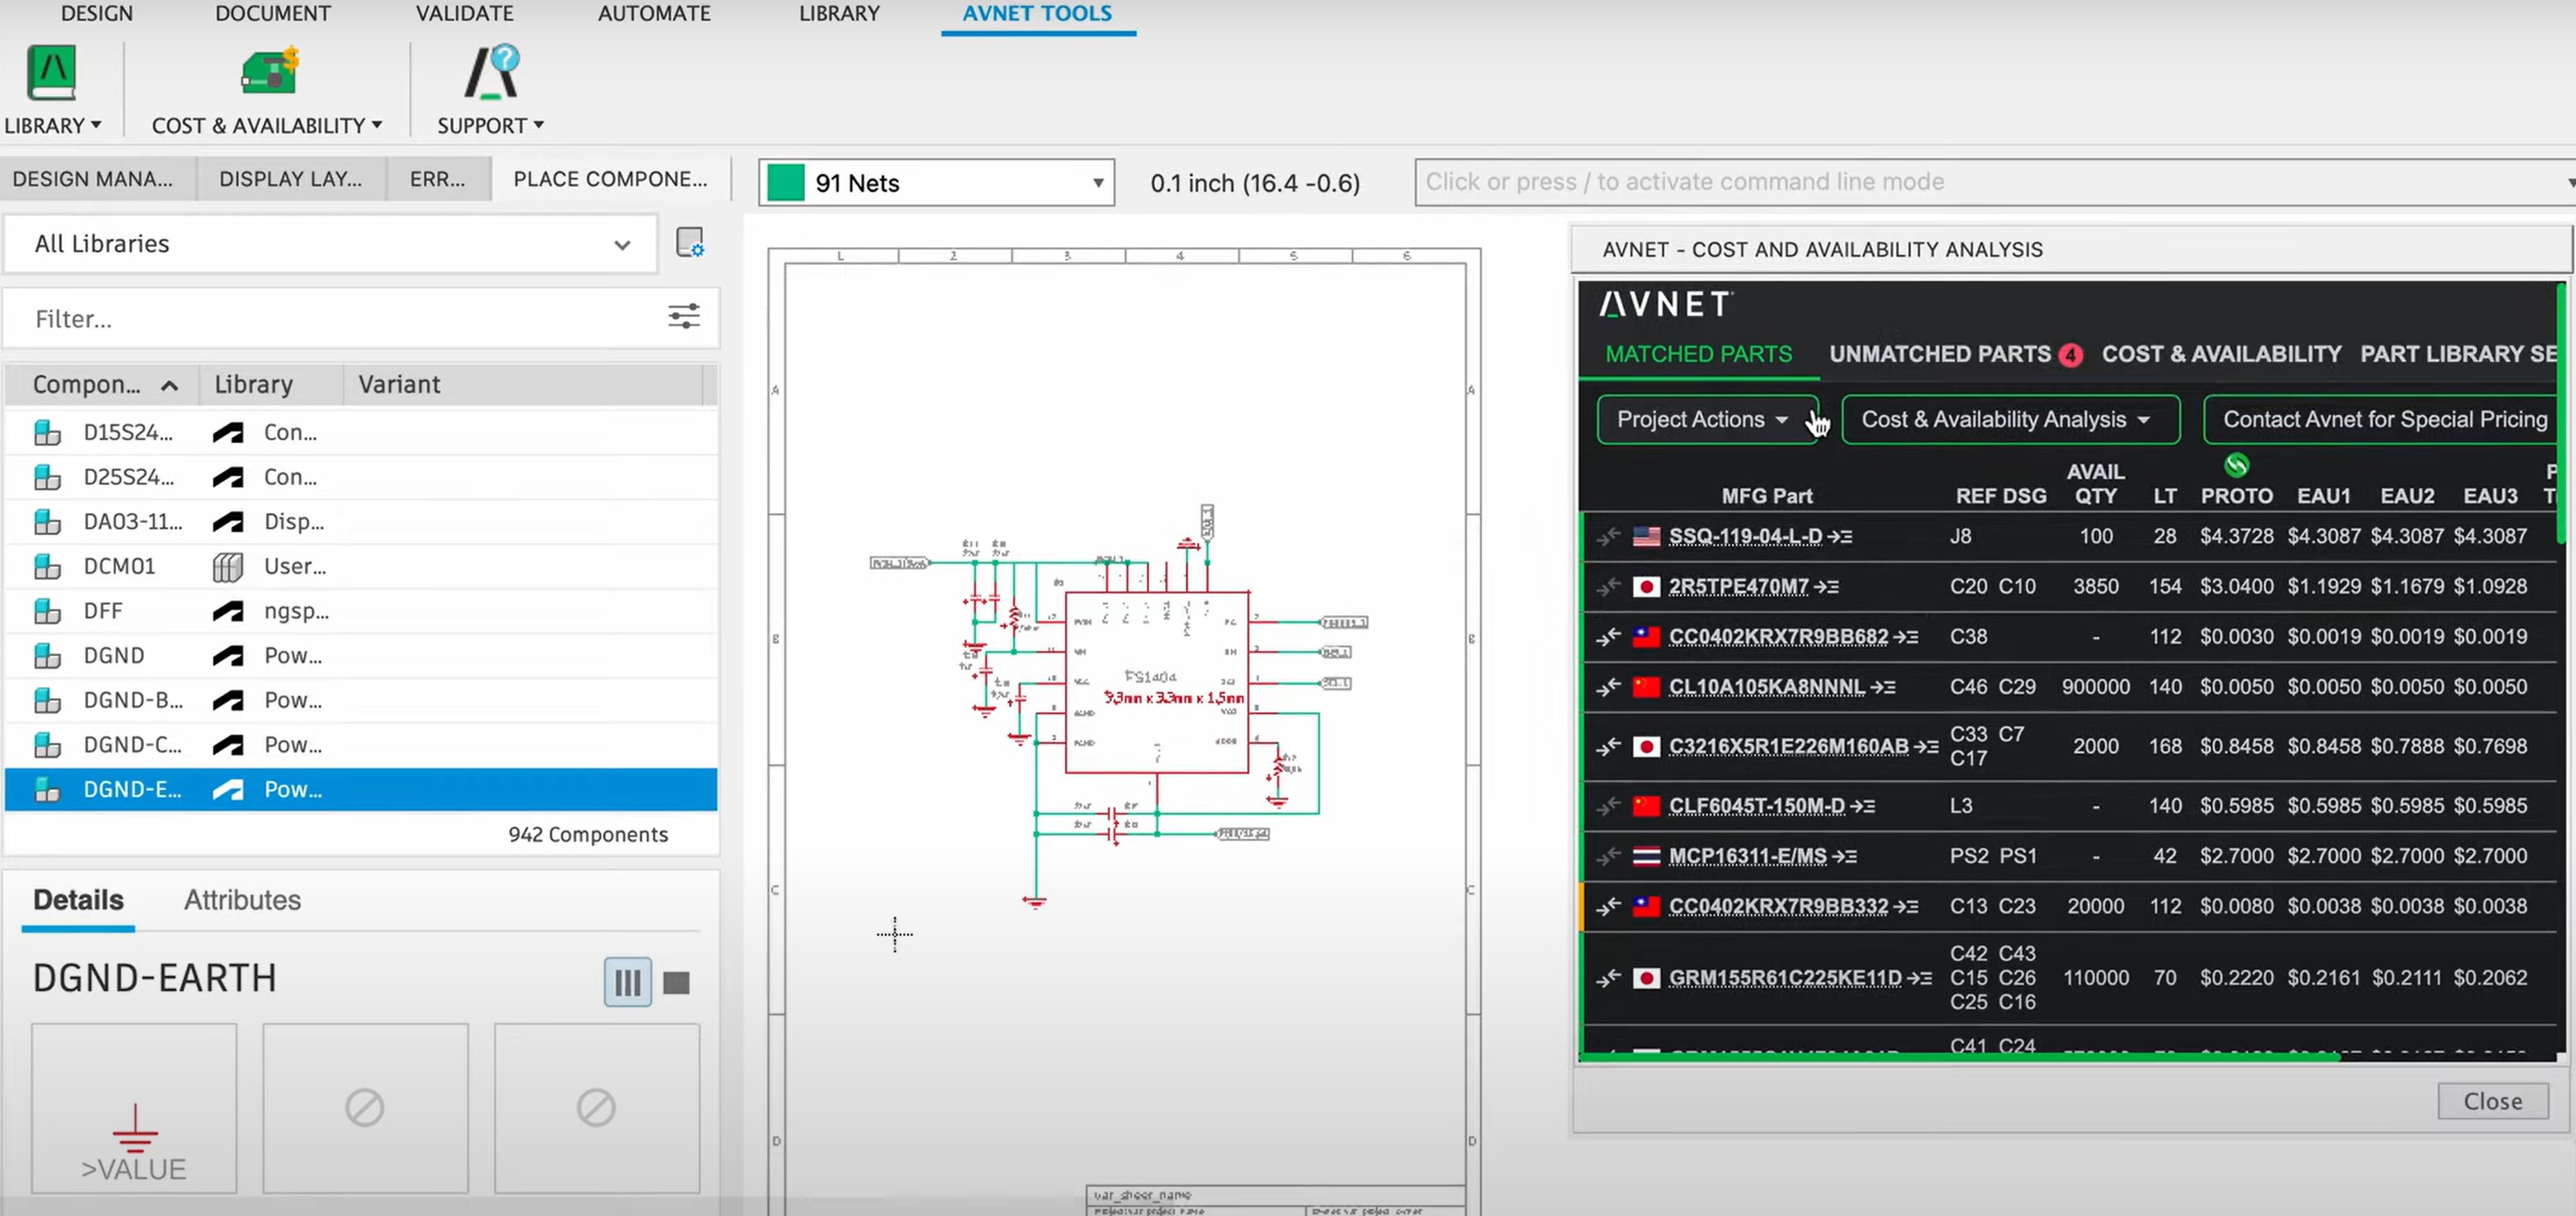The width and height of the screenshot is (2576, 1216).
Task: Open the 2R5TPE470M7 part link
Action: pos(1738,586)
